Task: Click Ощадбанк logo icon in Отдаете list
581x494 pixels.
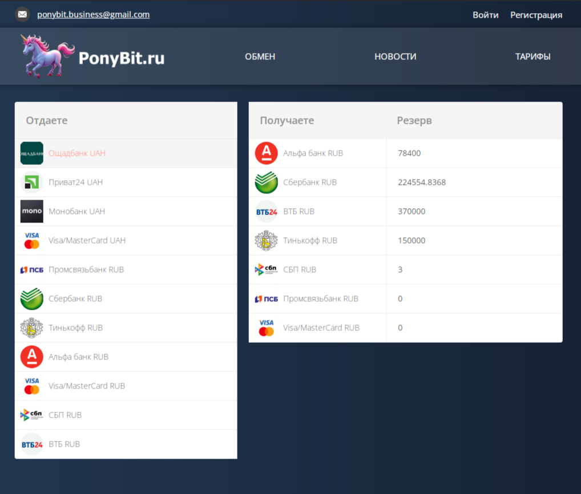Action: coord(32,153)
